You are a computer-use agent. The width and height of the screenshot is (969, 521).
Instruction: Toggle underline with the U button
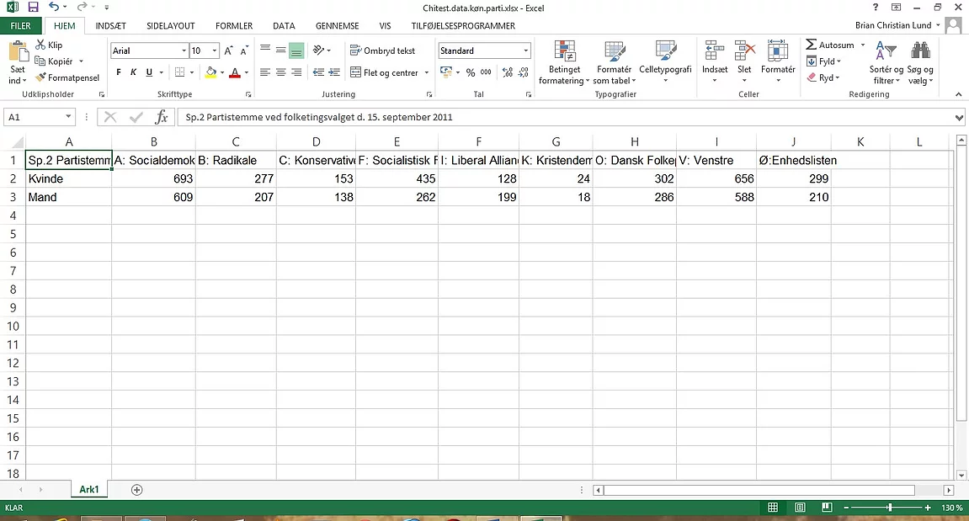click(149, 72)
